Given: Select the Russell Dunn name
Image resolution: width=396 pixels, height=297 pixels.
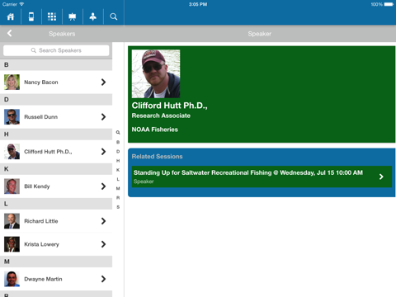Looking at the screenshot, I should click(x=40, y=117).
